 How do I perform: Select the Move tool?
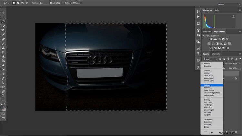(x=3, y=13)
